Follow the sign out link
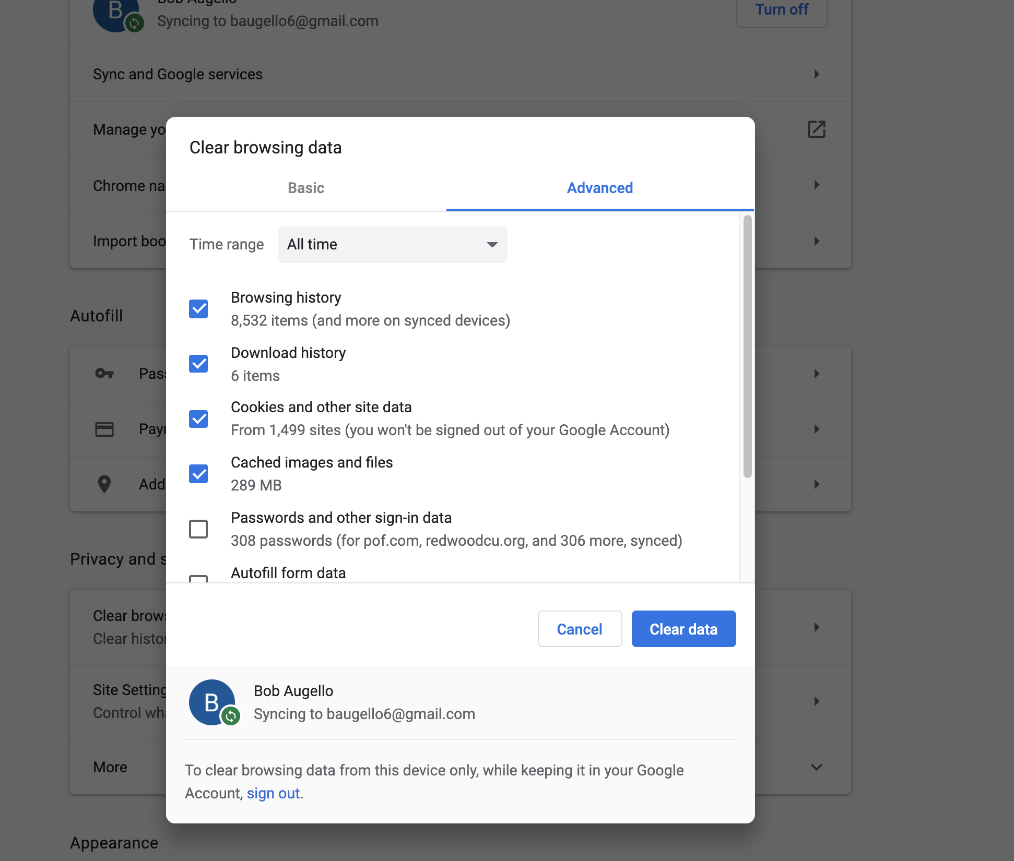Screen dimensions: 1014x861 (273, 793)
